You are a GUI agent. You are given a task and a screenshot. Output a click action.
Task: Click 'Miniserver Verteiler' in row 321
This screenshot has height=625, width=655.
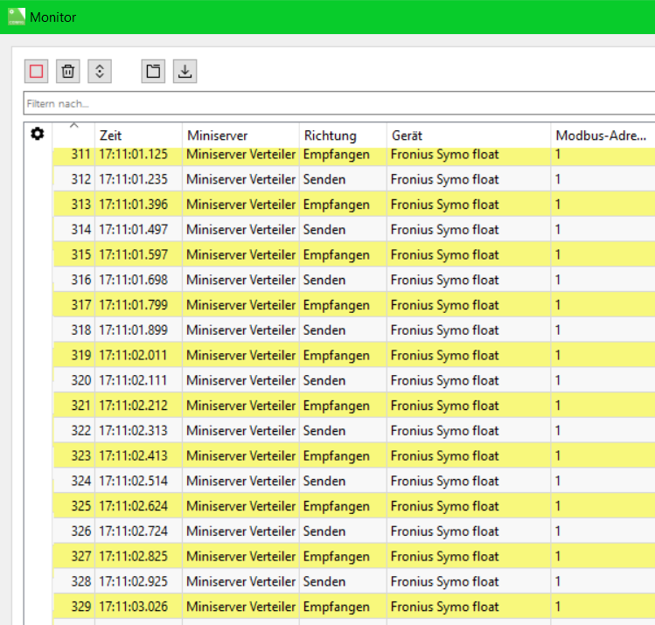[x=240, y=406]
